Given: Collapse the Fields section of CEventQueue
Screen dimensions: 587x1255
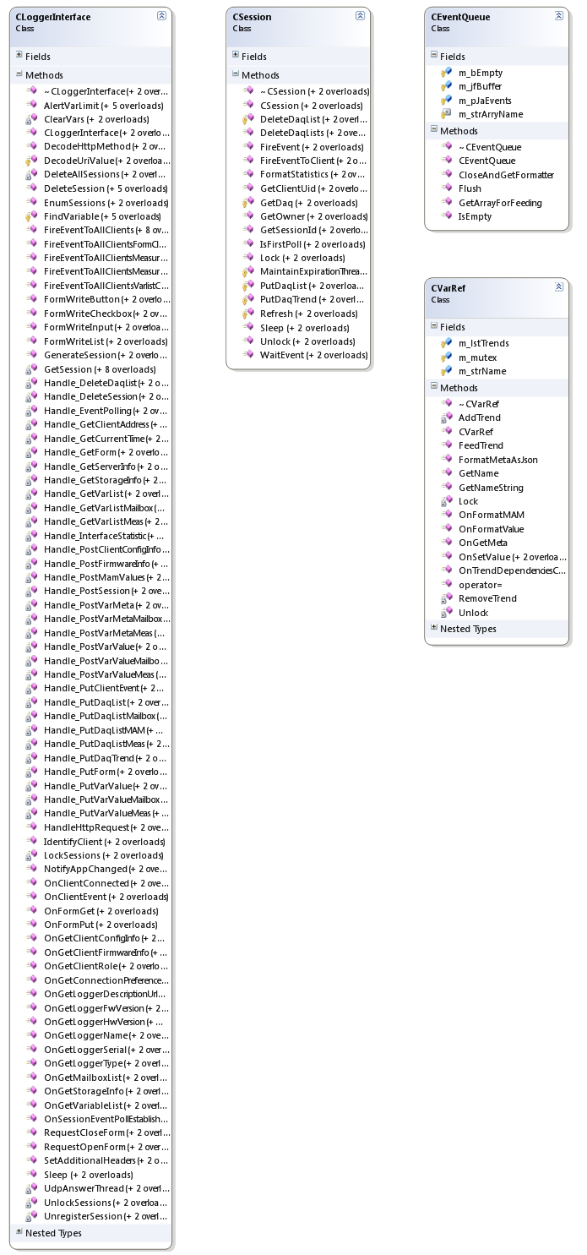Looking at the screenshot, I should point(434,56).
